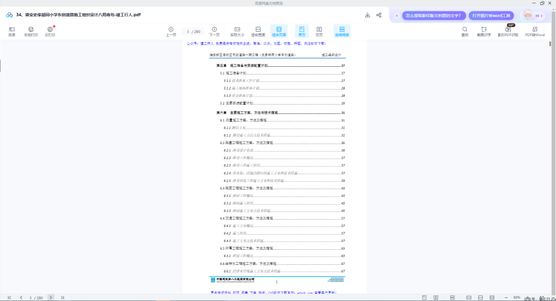Click TOC entry 6.2 路基工程施工方案
Image resolution: width=556 pixels, height=301 pixels.
coord(282,143)
